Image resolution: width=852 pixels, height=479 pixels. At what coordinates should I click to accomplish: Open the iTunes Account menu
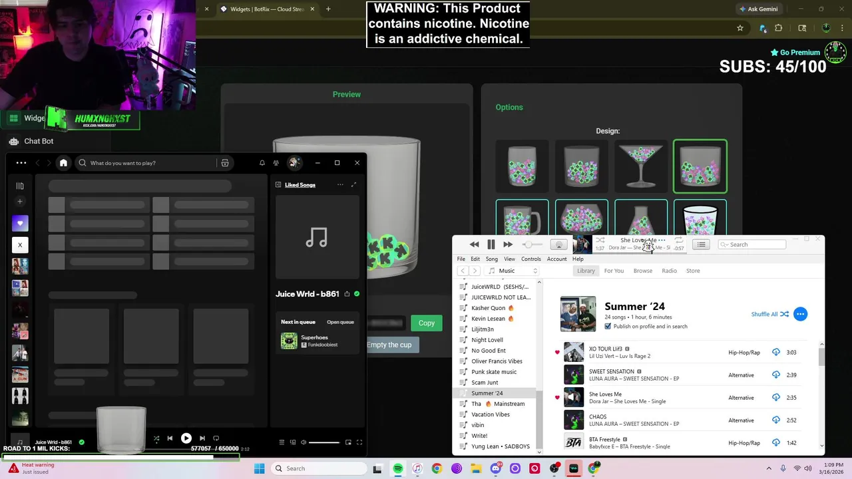point(557,259)
